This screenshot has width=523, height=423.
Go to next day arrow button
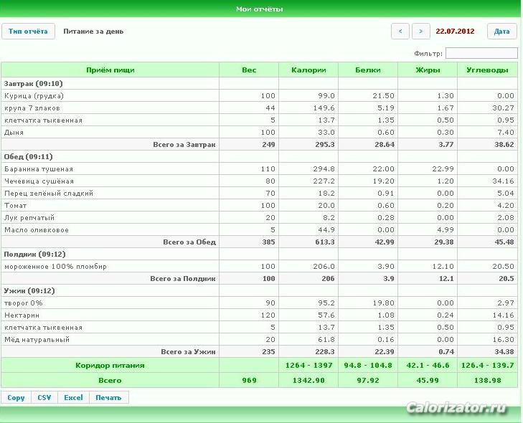click(420, 32)
